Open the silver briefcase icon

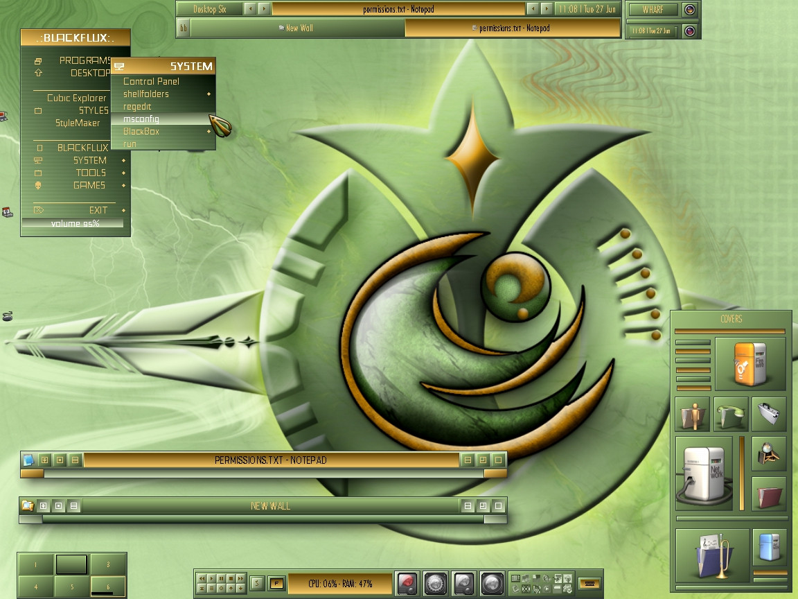(770, 415)
